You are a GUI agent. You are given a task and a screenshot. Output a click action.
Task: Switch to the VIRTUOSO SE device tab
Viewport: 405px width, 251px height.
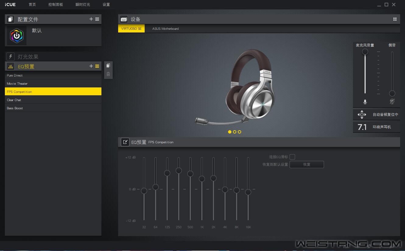(x=132, y=29)
